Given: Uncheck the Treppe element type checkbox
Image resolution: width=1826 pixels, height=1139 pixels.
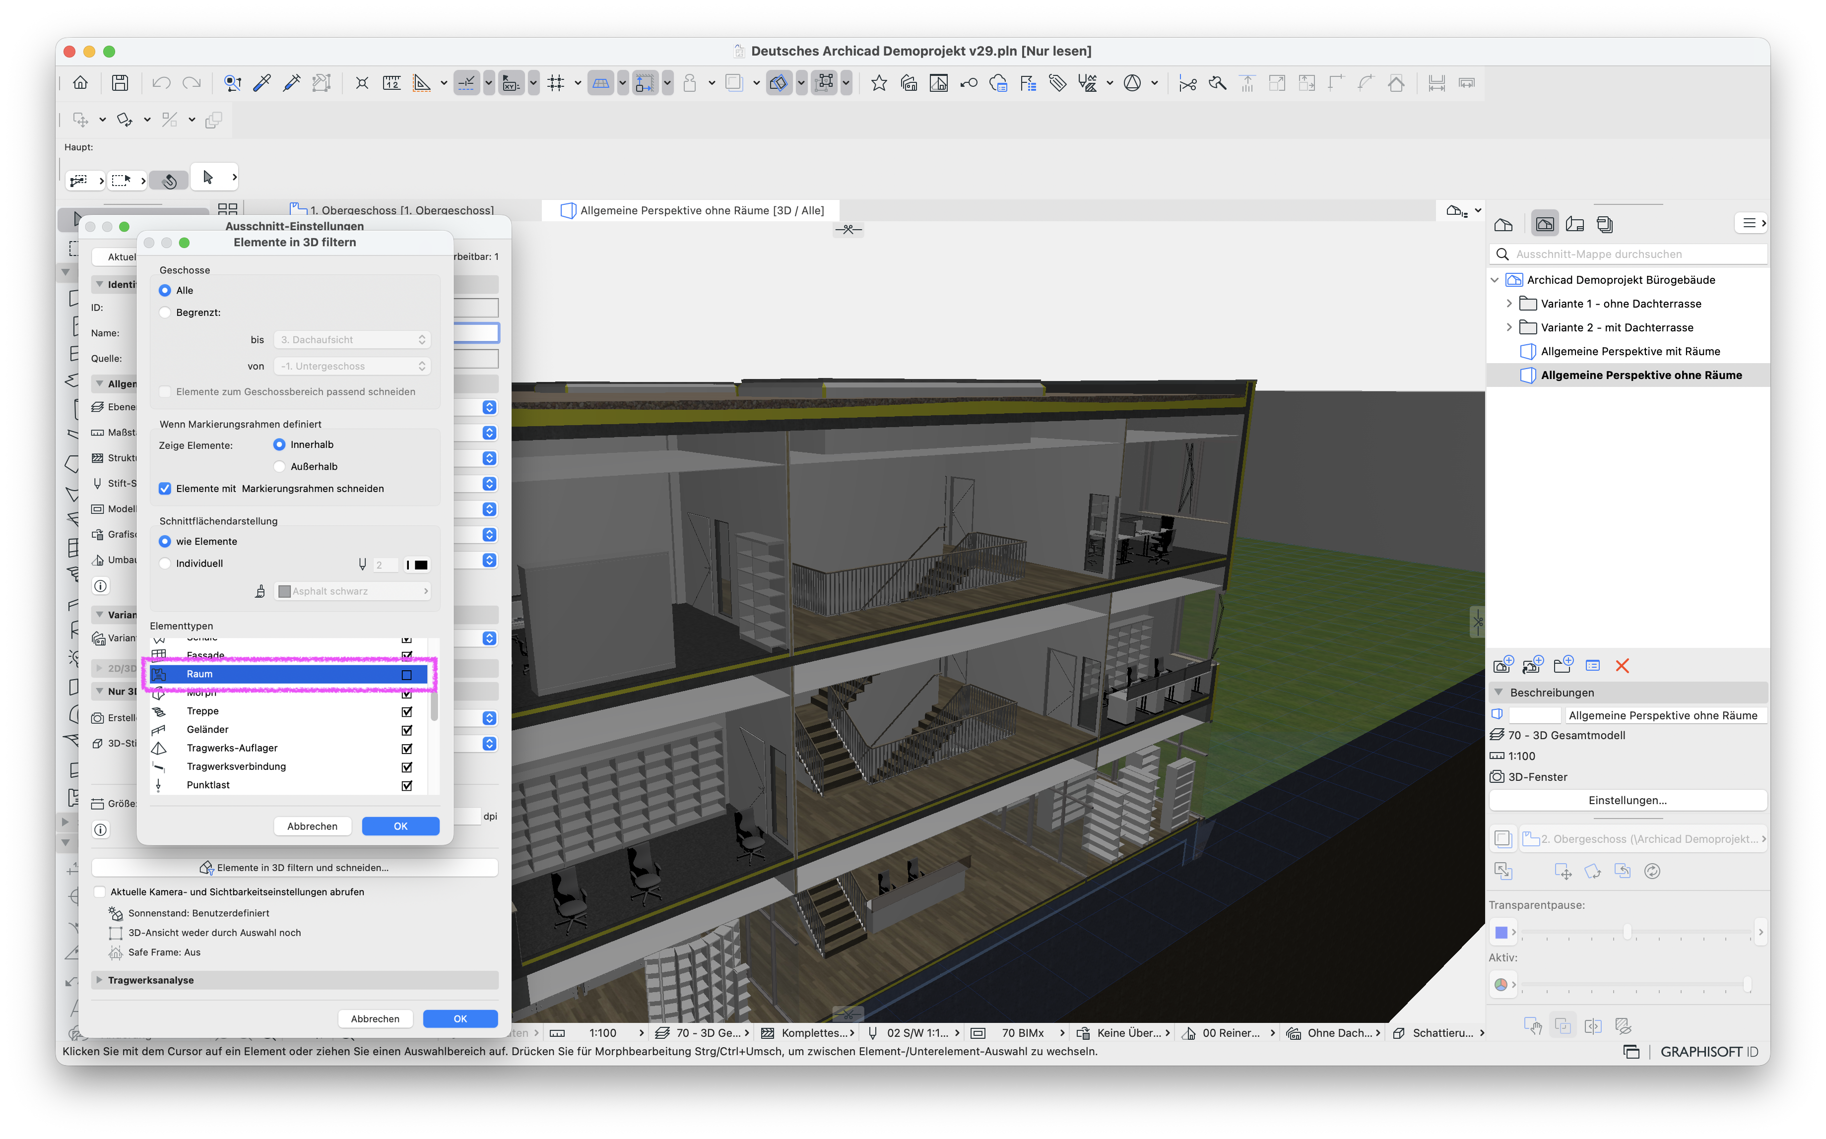Looking at the screenshot, I should [407, 712].
